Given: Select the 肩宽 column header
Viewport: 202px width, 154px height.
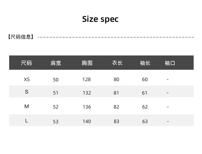Looking at the screenshot, I should (56, 63).
